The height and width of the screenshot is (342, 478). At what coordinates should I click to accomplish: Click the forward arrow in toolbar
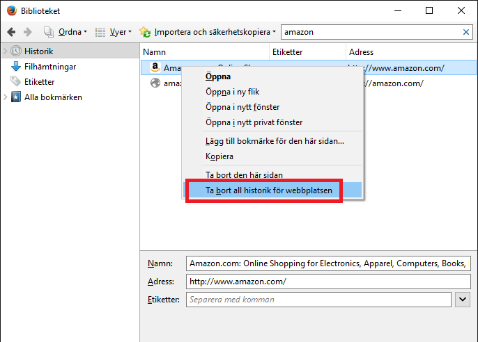coord(28,32)
